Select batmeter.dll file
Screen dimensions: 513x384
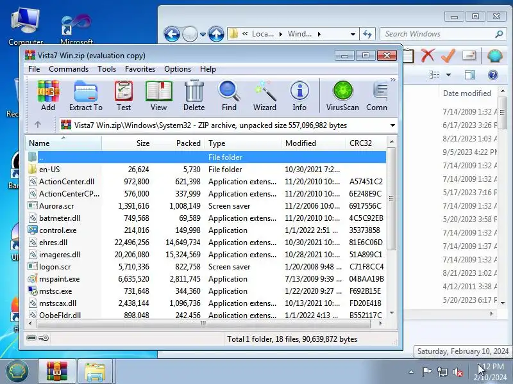click(x=206, y=218)
